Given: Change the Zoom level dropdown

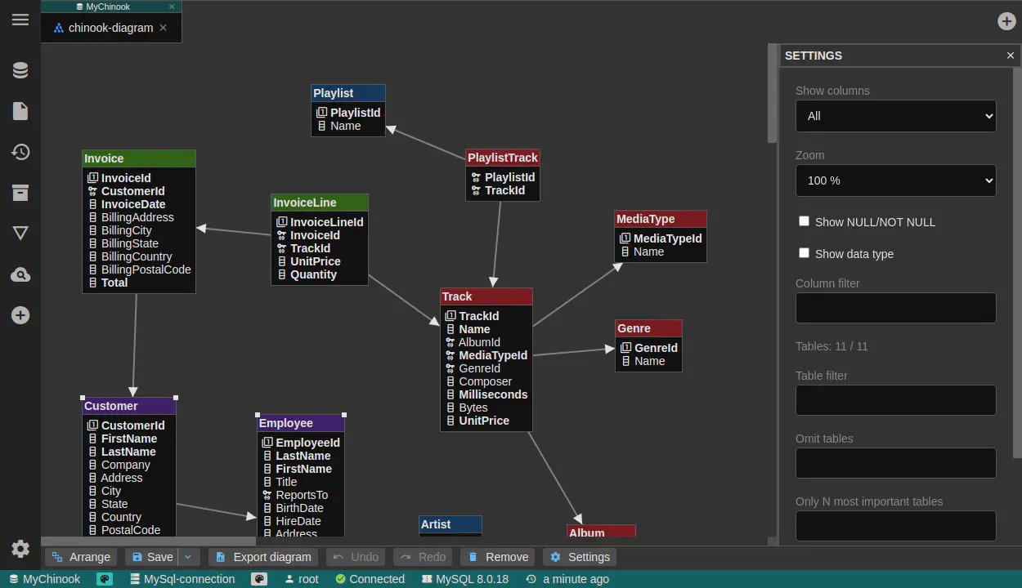Looking at the screenshot, I should [895, 180].
